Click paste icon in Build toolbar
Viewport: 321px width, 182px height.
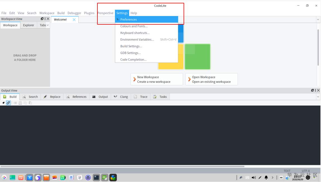pos(30,103)
